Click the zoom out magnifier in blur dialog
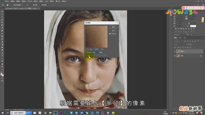Screen dimensions: 205x115 coord(91,49)
